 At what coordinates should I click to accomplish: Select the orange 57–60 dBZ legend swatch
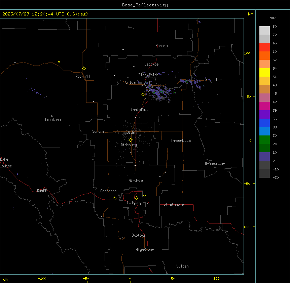click(264, 55)
